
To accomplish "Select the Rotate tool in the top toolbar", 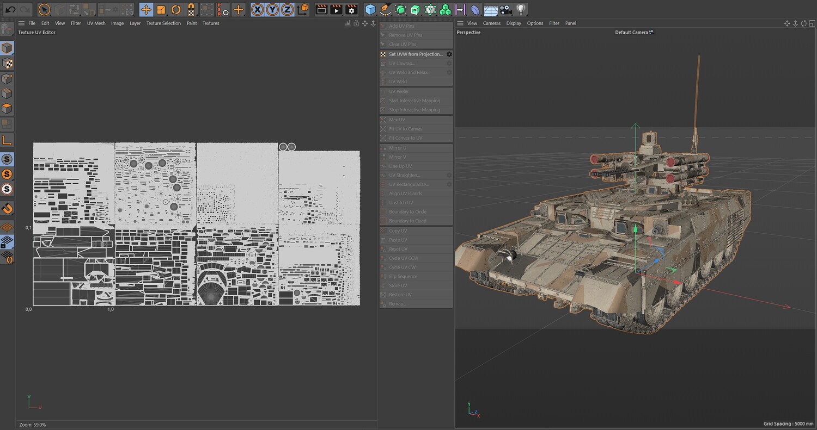I will (x=176, y=9).
